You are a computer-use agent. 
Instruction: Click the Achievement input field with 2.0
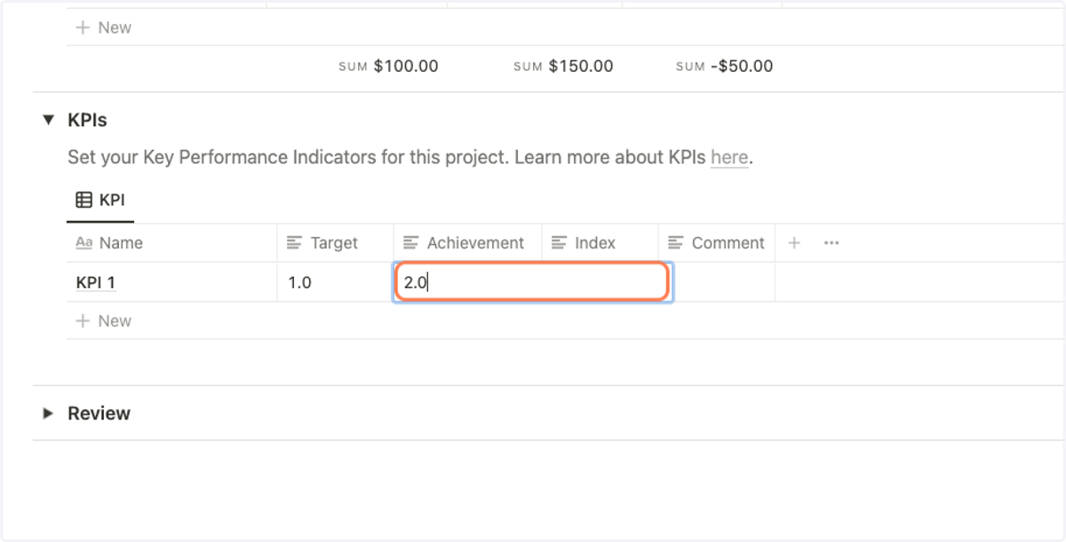pos(531,283)
